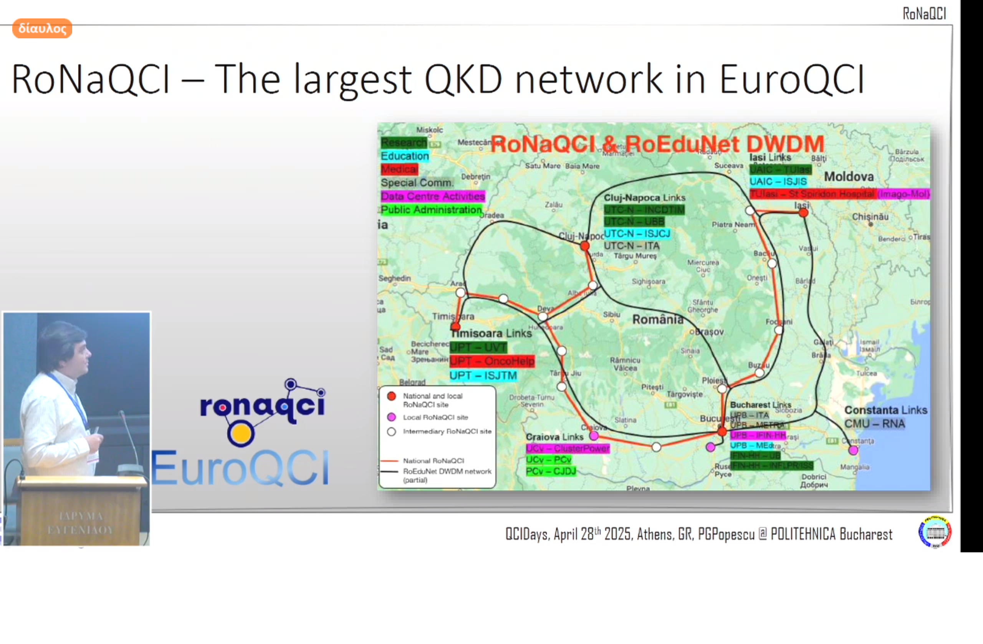Click the red National RoNaQCI line sample
Screen dimensions: 983x644
tap(389, 460)
